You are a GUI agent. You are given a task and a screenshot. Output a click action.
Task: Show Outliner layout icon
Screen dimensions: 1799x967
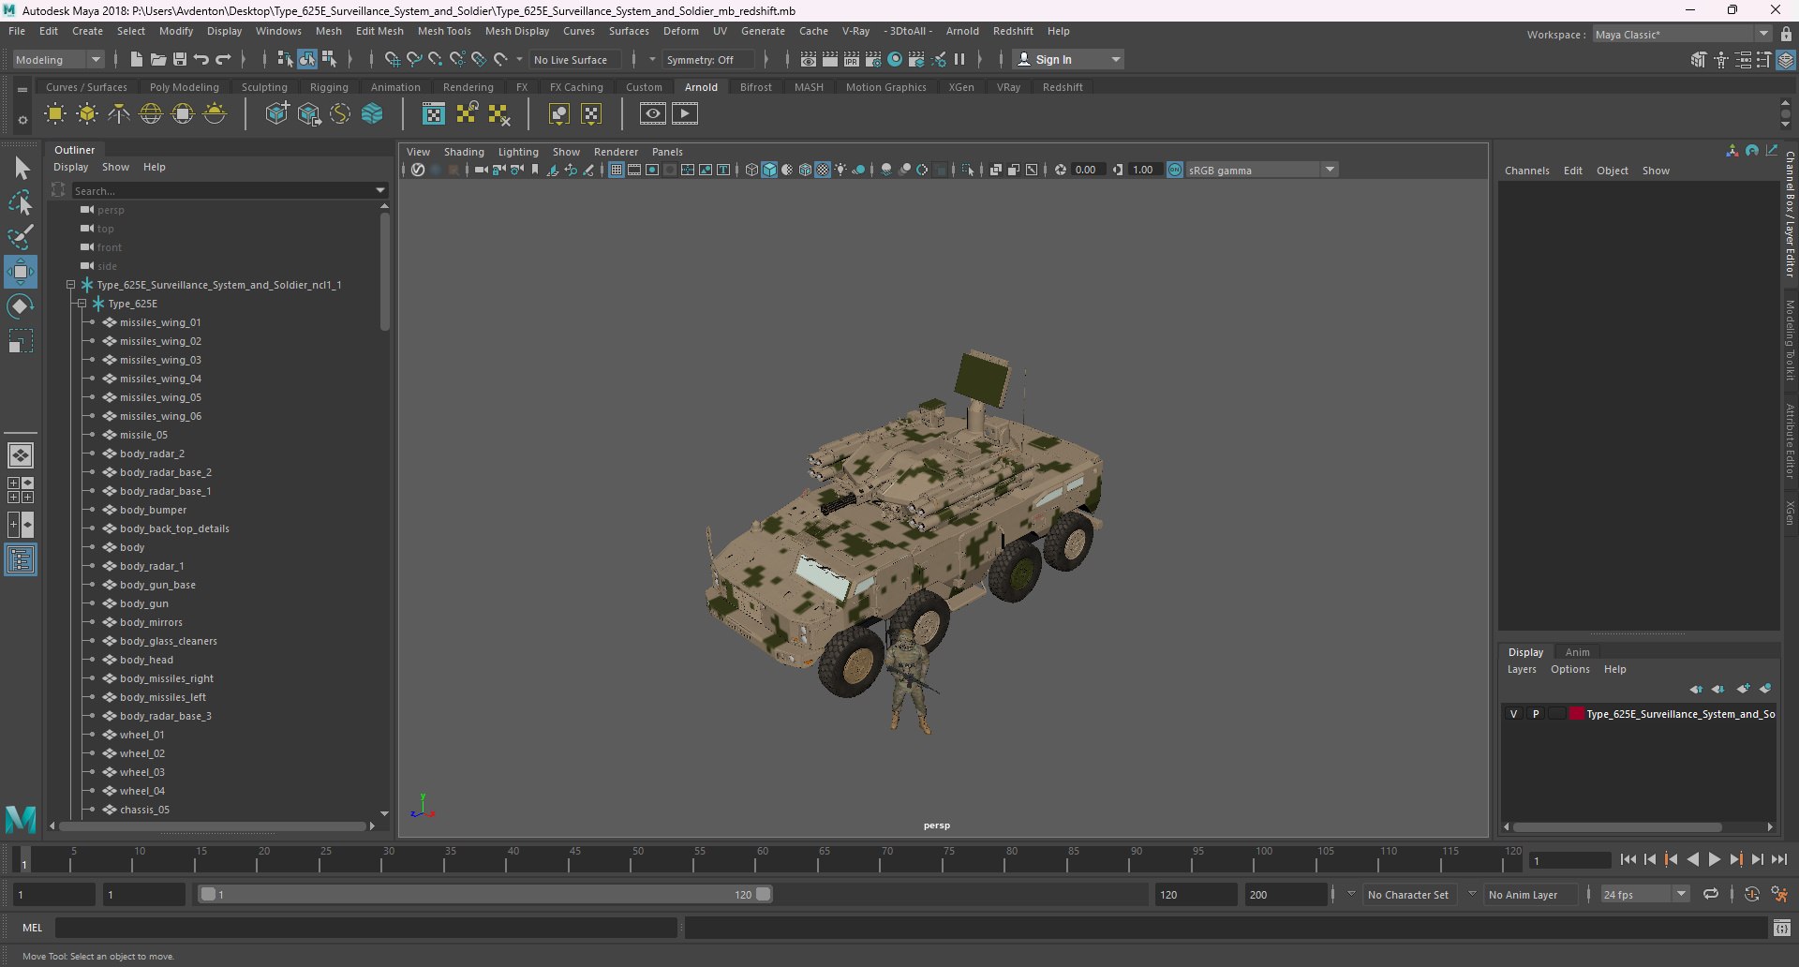click(21, 560)
